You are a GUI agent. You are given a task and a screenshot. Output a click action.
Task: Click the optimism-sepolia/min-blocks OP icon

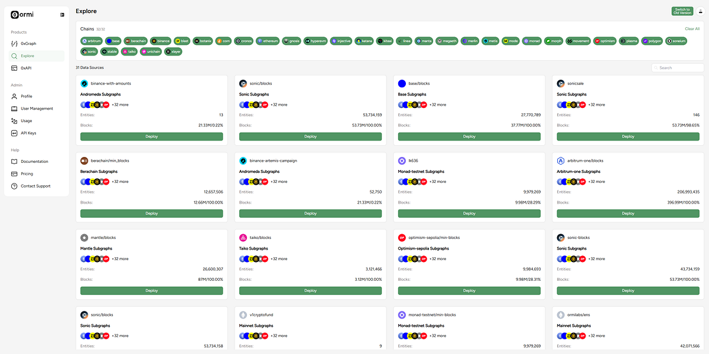[x=402, y=238]
